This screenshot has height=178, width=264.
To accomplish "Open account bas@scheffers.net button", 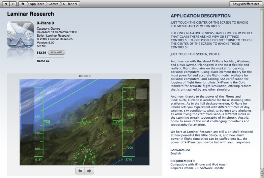I will point(246,4).
